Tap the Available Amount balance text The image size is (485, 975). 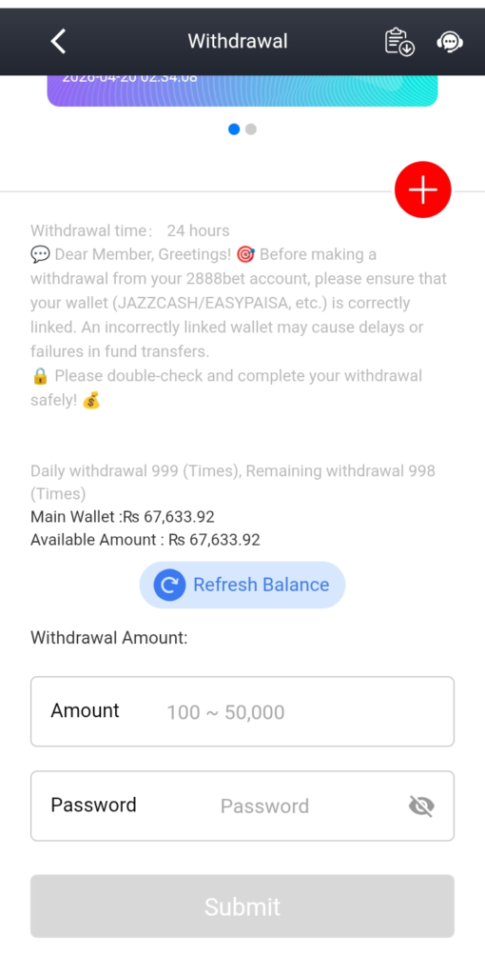pyautogui.click(x=145, y=540)
